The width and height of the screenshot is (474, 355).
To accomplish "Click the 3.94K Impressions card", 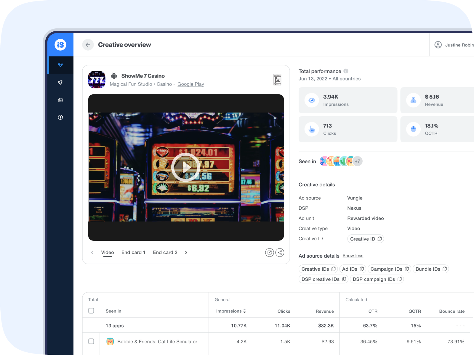I will [x=348, y=100].
